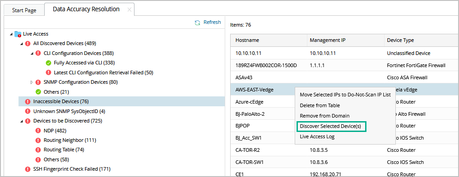
Task: Choose Discover Selected Device(s) from context menu
Action: coord(330,127)
